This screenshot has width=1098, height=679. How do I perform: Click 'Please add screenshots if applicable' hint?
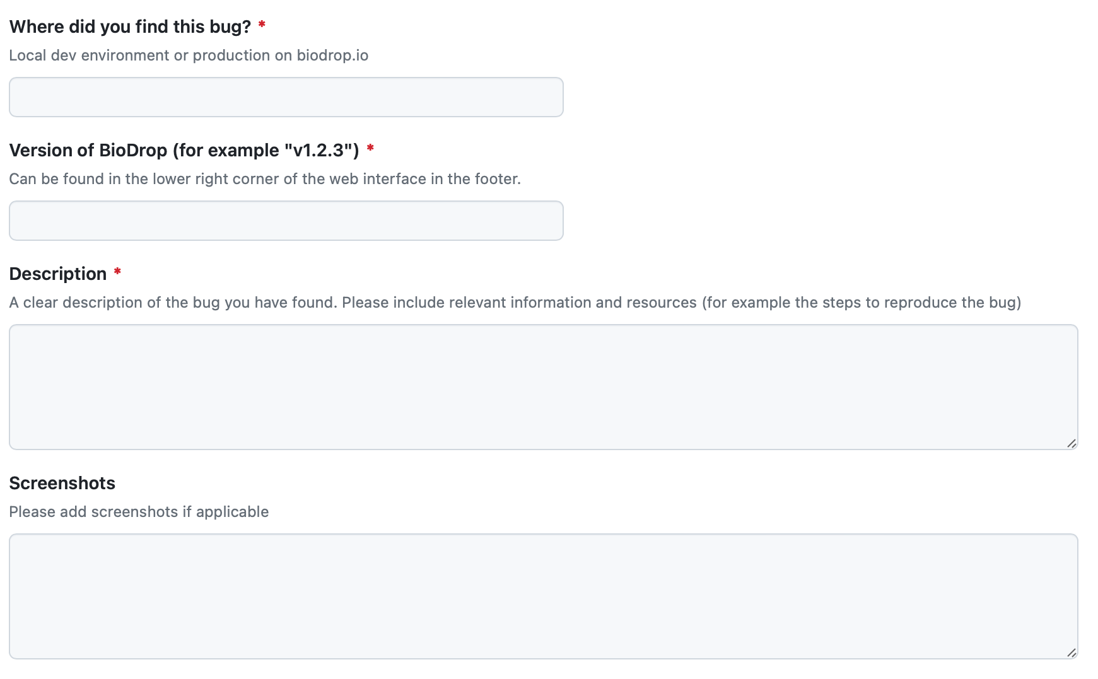[139, 512]
